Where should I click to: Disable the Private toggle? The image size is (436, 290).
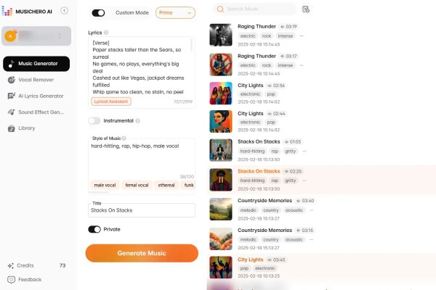click(94, 229)
